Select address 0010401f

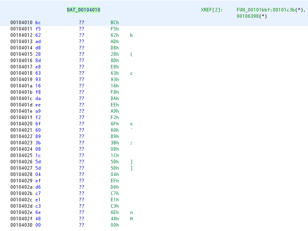point(21,117)
